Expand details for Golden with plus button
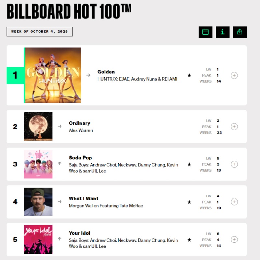The width and height of the screenshot is (260, 260). (234, 75)
